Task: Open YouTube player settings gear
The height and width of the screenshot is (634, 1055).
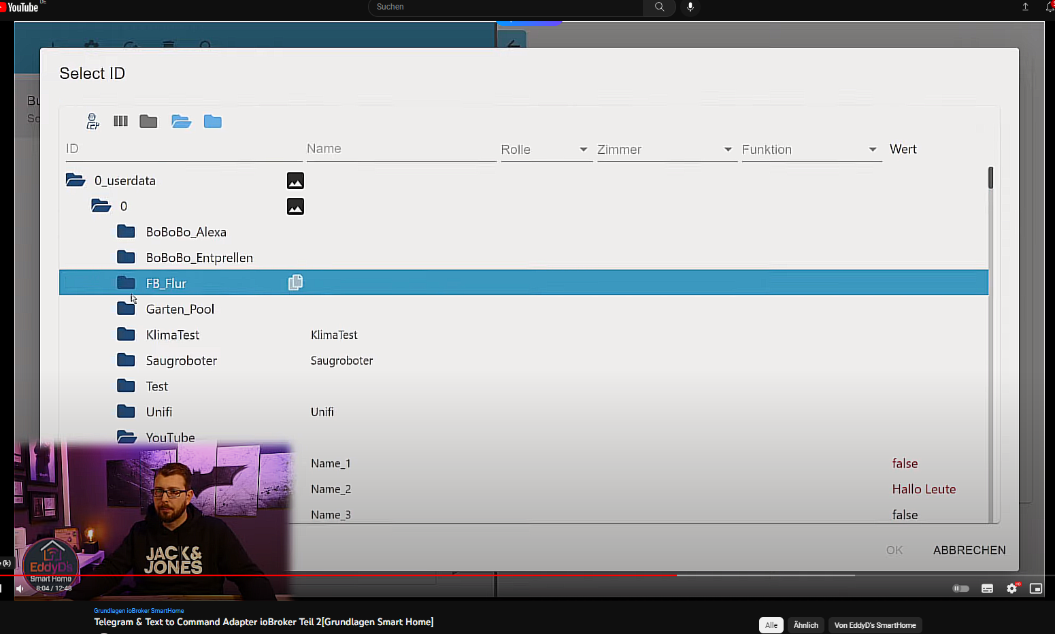Action: pos(1011,588)
